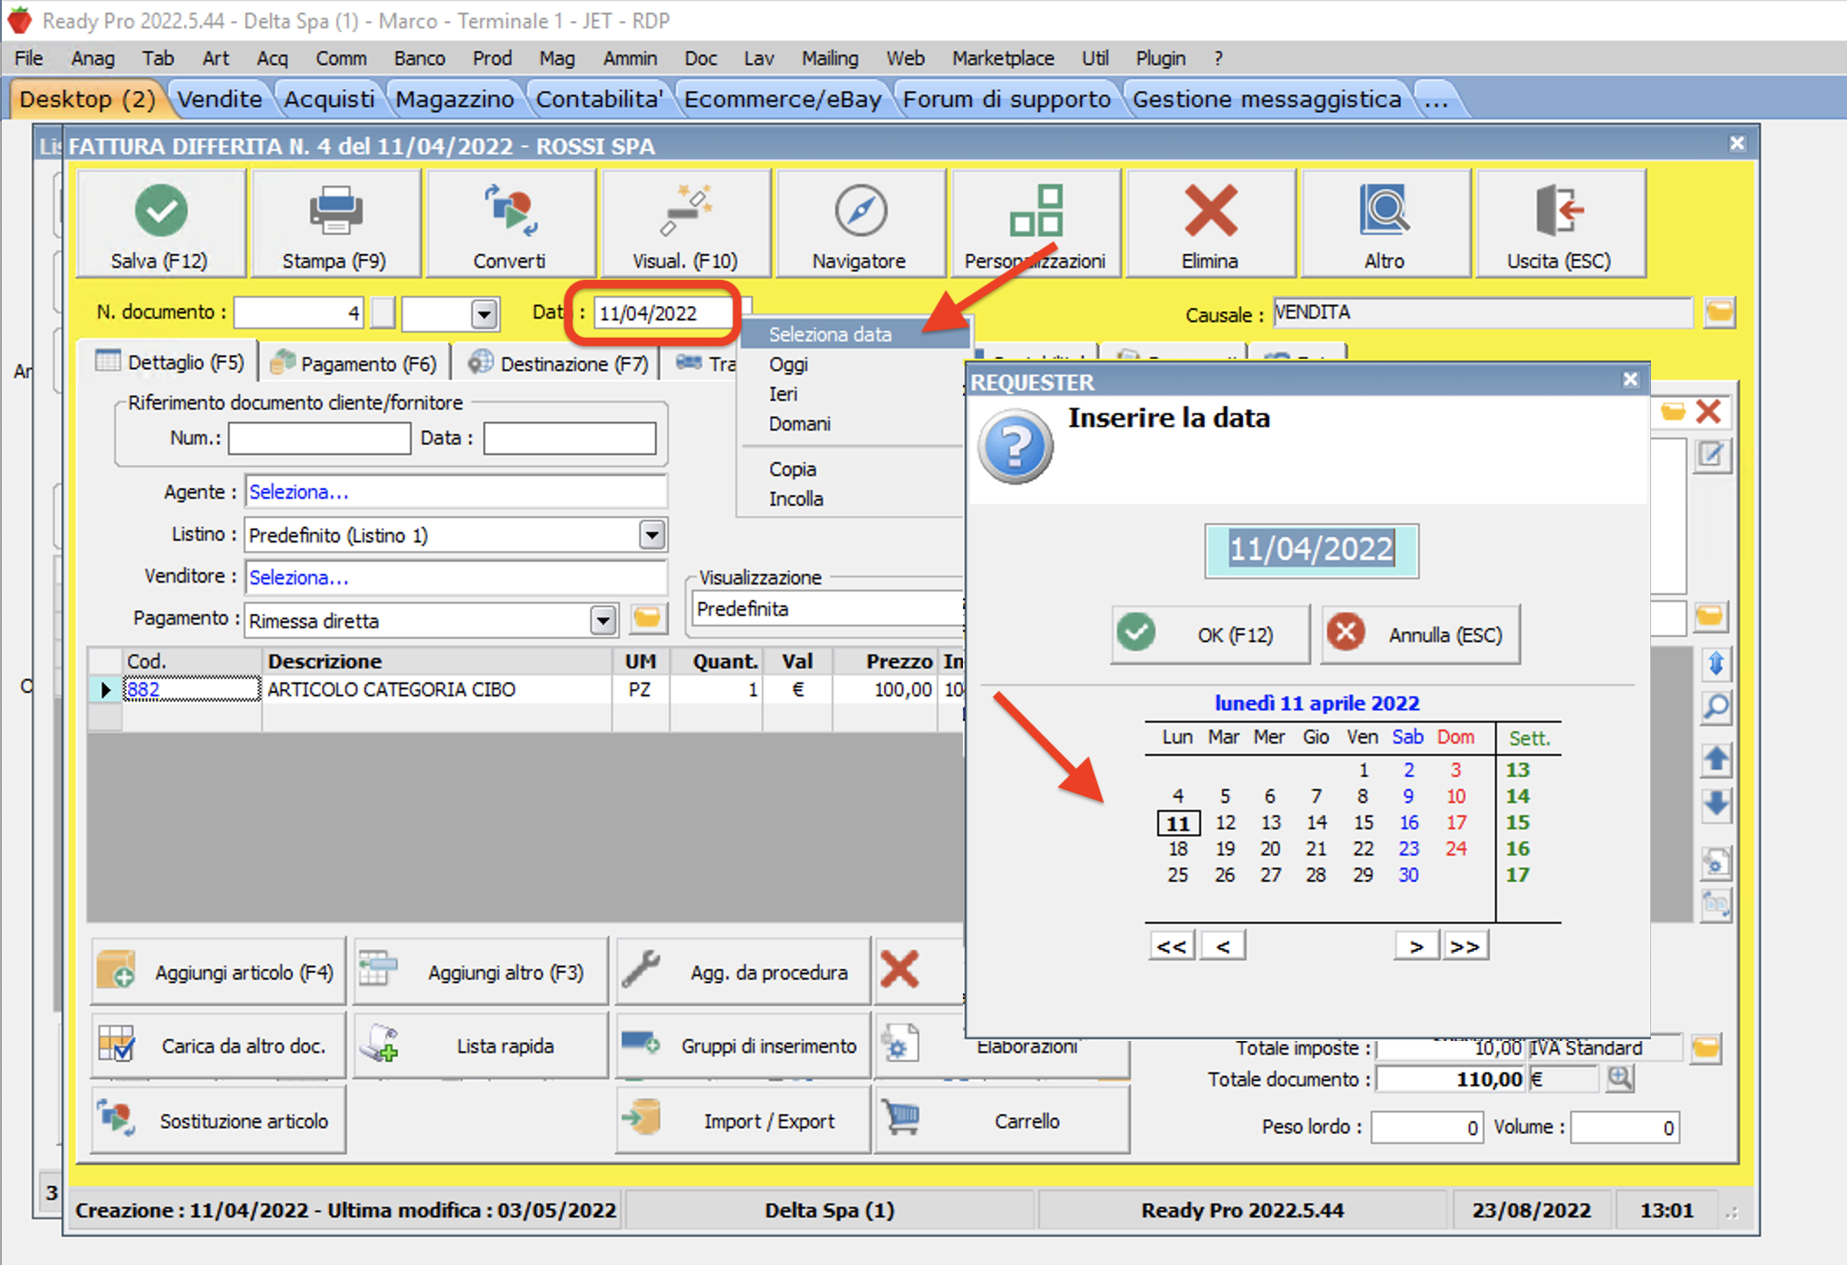The height and width of the screenshot is (1265, 1847).
Task: Print document with Stampa (F9)
Action: pos(334,225)
